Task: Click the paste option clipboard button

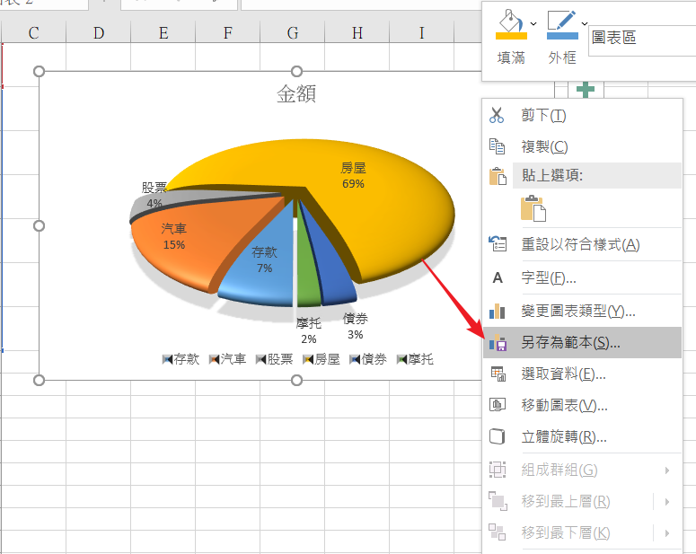Action: pos(533,208)
